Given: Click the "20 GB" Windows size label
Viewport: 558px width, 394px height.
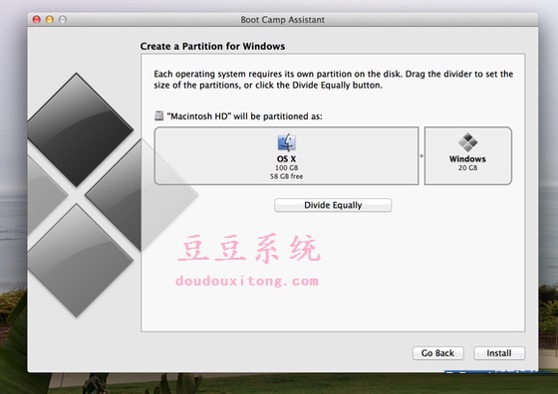Looking at the screenshot, I should pos(467,168).
